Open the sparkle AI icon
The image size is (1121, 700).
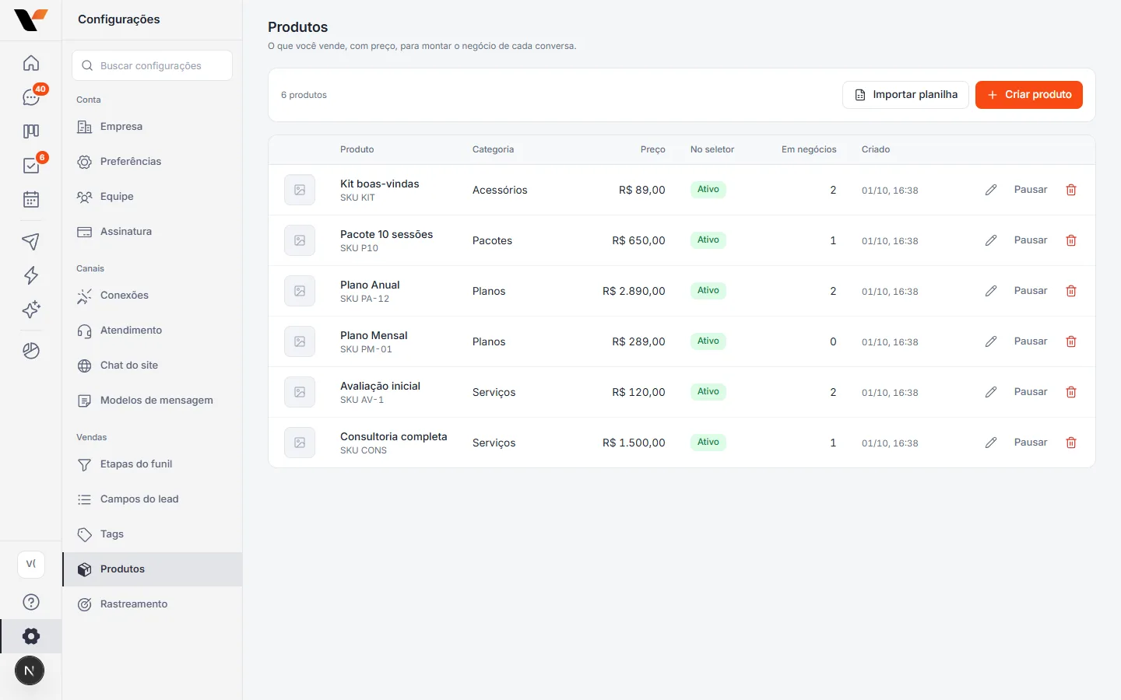(31, 310)
